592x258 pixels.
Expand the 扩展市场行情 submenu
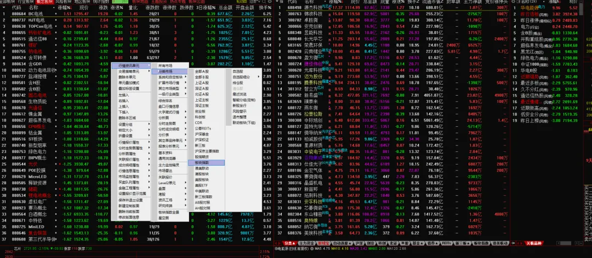tap(170, 83)
